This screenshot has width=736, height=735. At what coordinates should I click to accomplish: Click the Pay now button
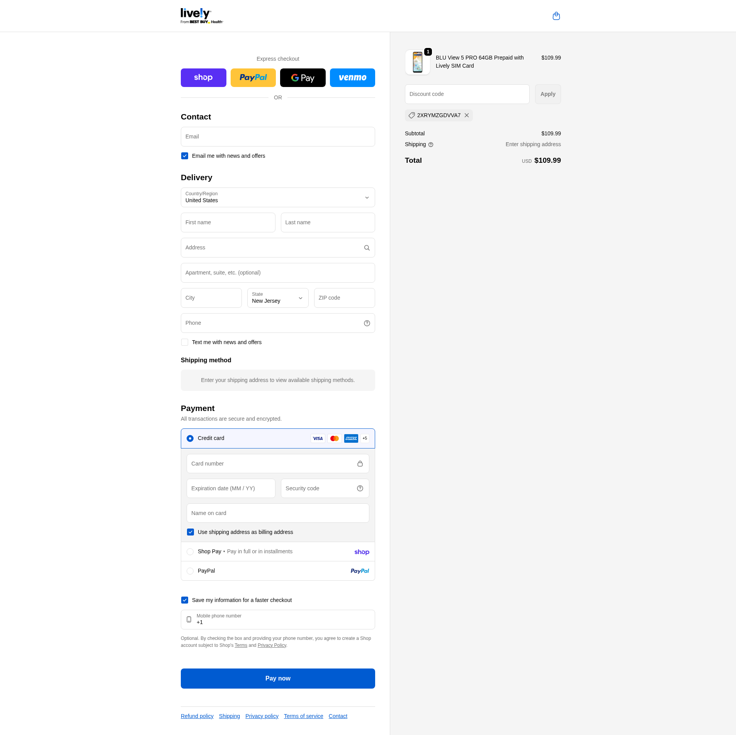click(277, 679)
